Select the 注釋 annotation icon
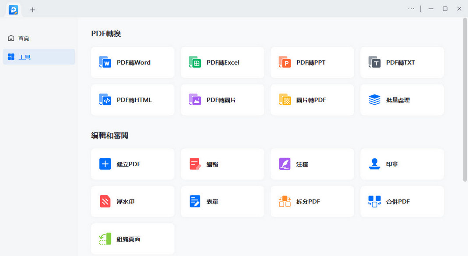Screen dimensions: 468x256 pos(285,164)
